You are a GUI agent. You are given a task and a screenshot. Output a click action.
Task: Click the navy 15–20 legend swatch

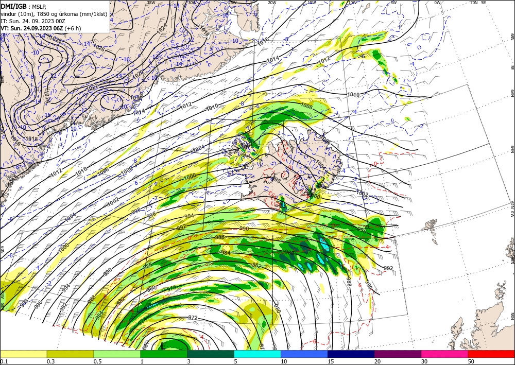(x=351, y=354)
